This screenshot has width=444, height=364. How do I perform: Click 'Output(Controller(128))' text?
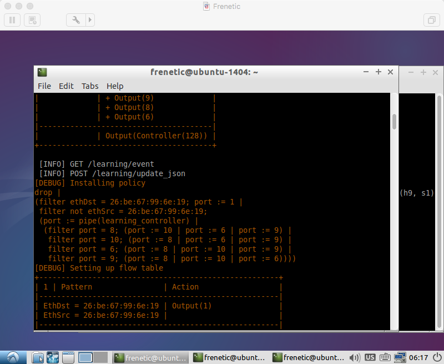(x=156, y=136)
